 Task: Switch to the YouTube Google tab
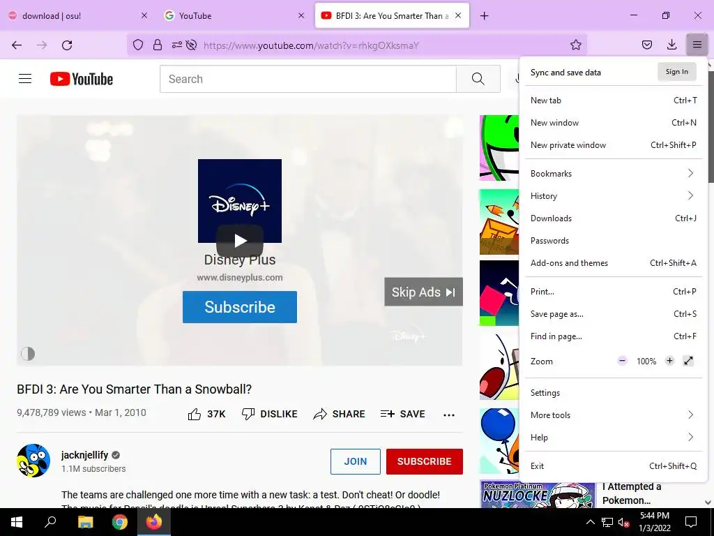(234, 15)
